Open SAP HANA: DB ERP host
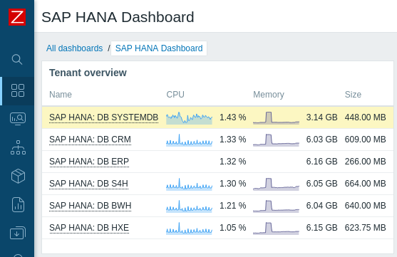Viewport: 397px width, 257px height. 89,162
